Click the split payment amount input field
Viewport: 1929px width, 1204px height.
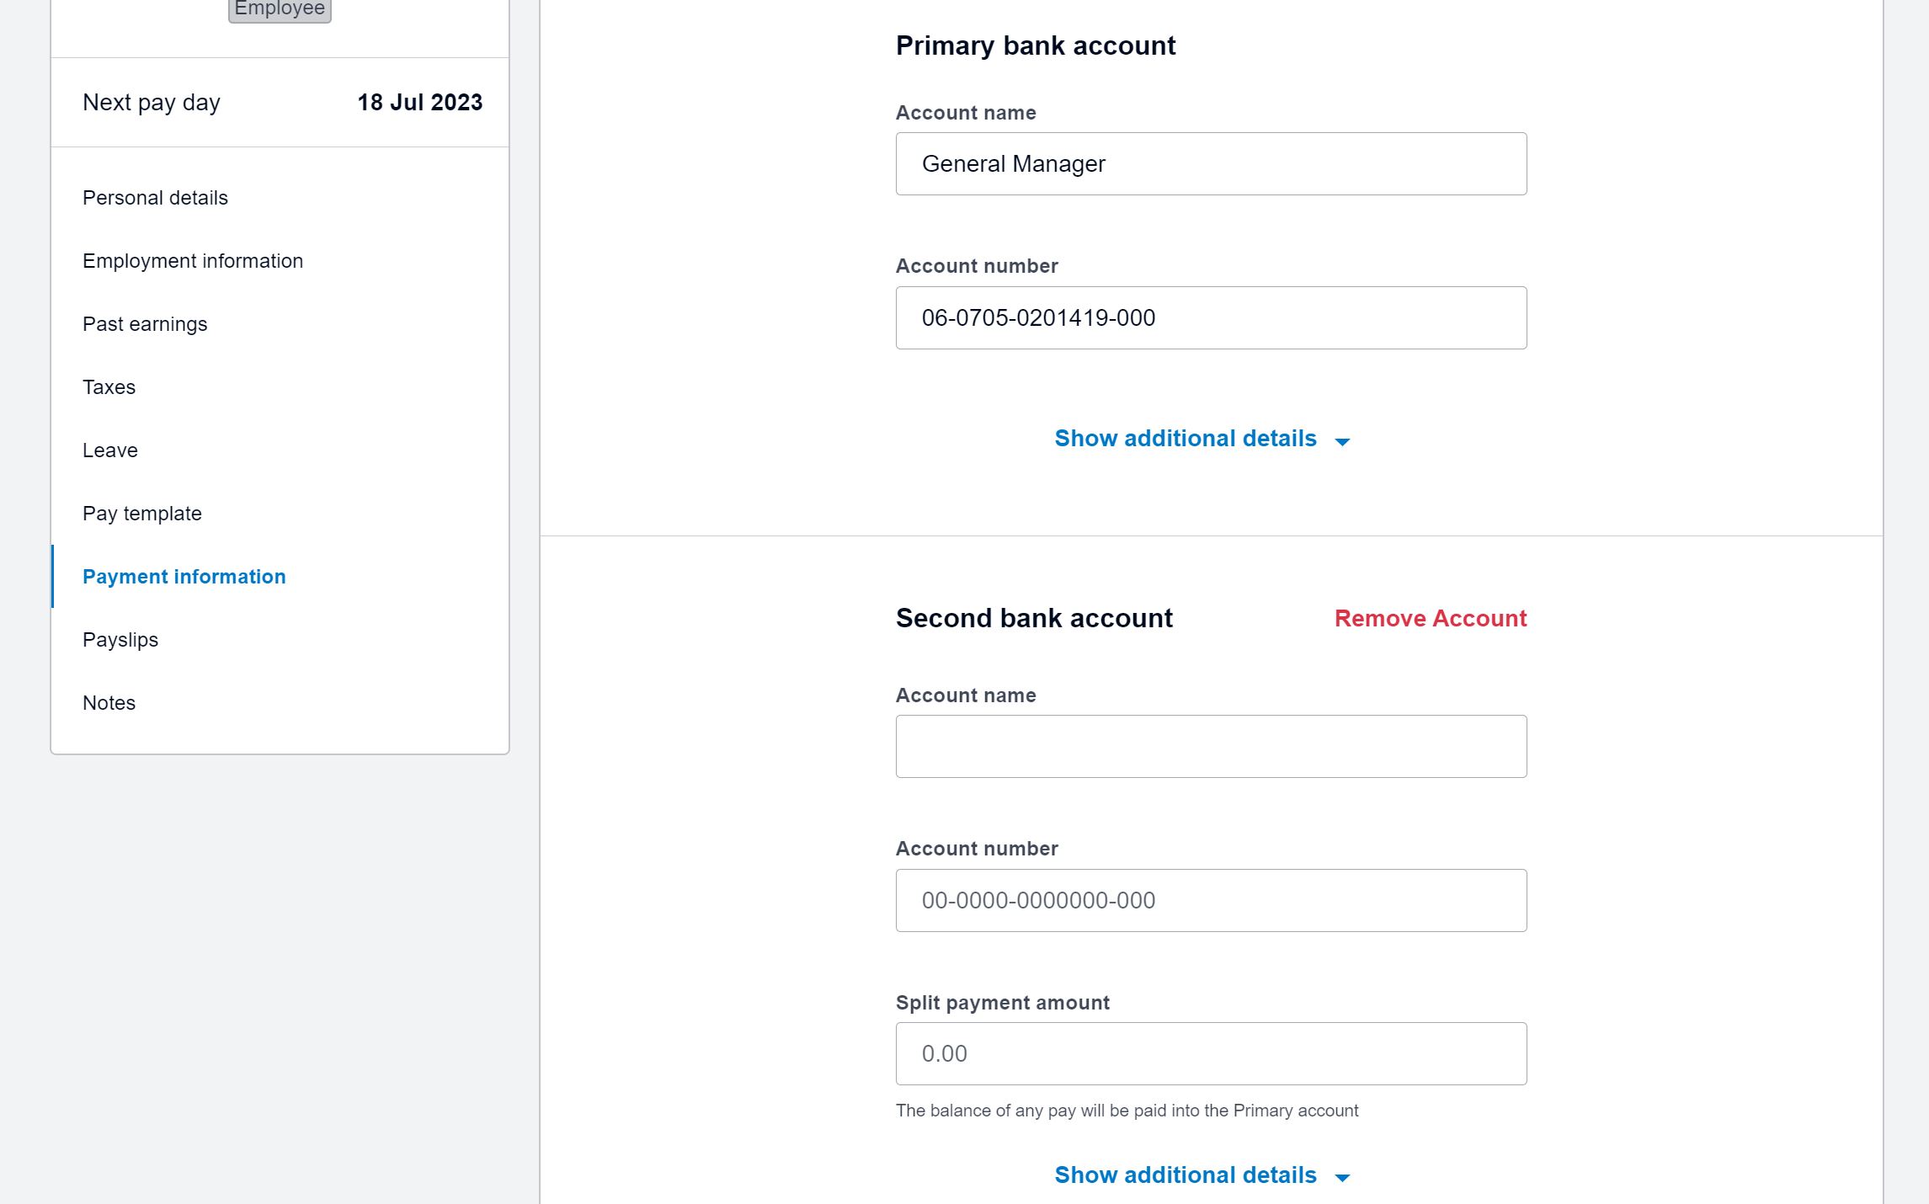tap(1211, 1052)
